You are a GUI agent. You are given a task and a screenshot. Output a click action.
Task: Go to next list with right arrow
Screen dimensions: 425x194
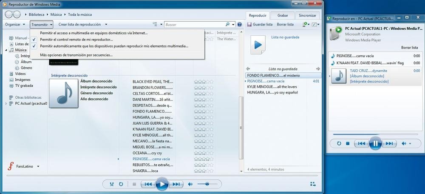[x=318, y=69]
